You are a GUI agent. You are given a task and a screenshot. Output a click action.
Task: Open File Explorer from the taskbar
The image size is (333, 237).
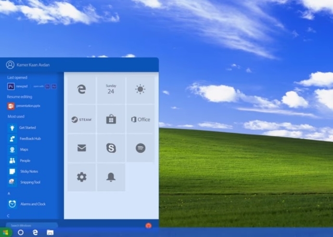[50, 232]
